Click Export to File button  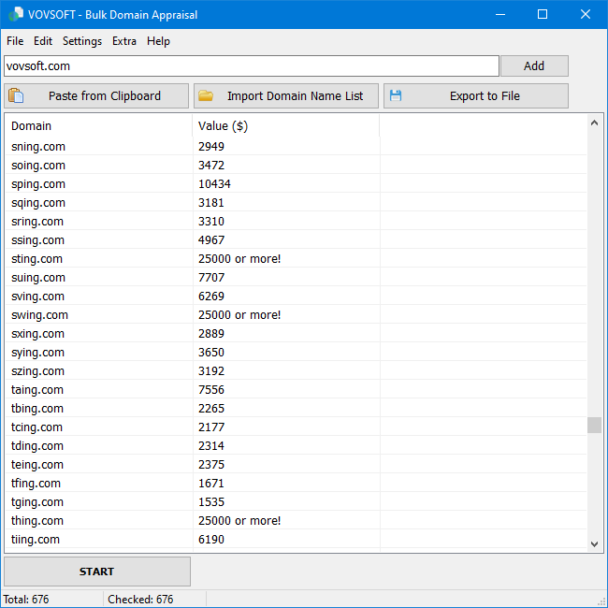click(476, 95)
